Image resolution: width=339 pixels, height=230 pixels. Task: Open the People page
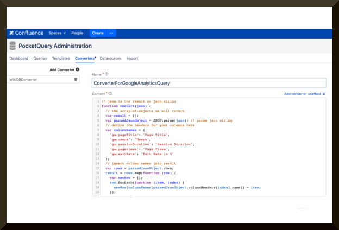coord(77,33)
